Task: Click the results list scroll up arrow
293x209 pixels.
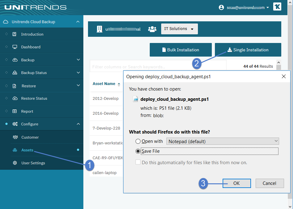Action: (x=278, y=62)
